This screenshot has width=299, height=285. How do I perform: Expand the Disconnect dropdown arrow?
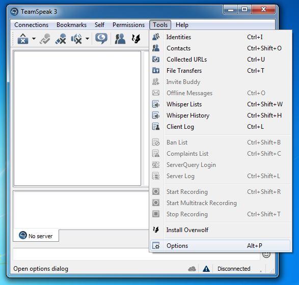tap(34, 39)
